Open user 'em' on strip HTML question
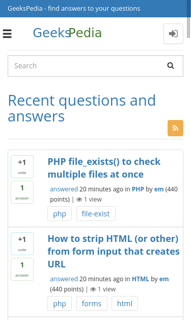This screenshot has width=191, height=320. 164,279
